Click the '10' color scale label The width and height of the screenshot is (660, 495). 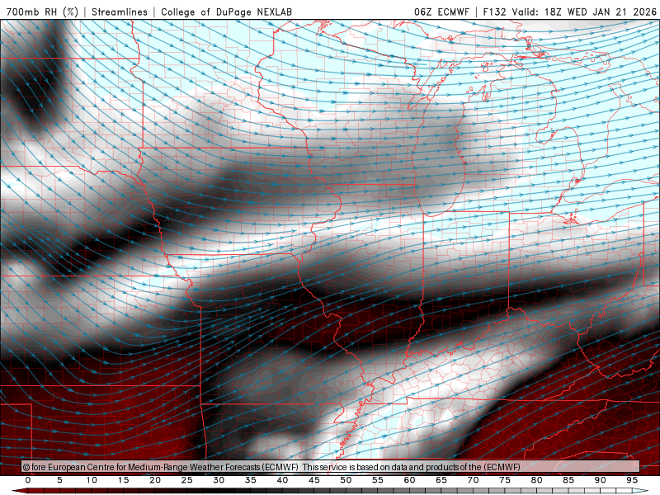point(92,480)
